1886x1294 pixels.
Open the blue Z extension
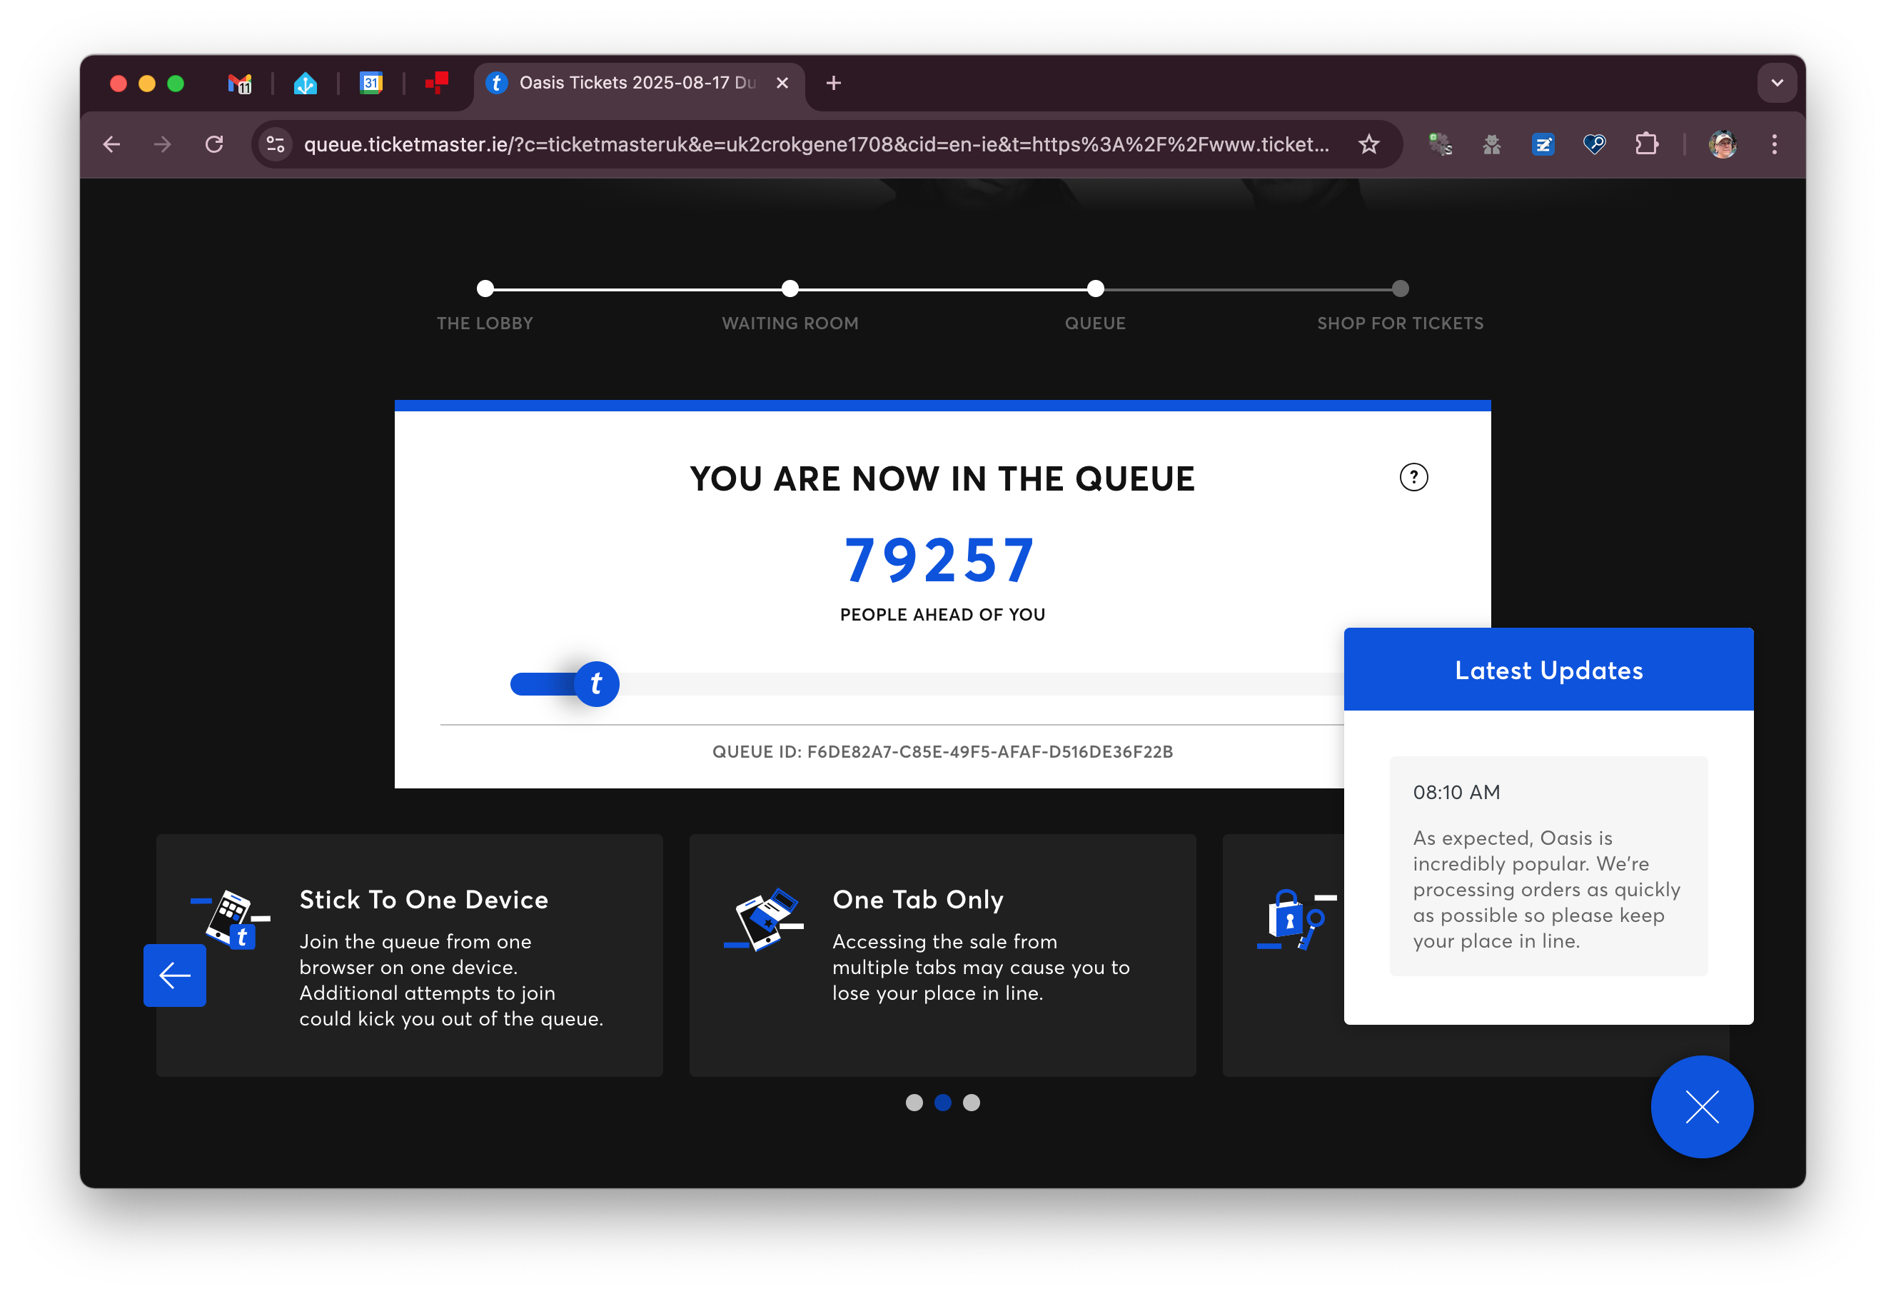click(1543, 144)
